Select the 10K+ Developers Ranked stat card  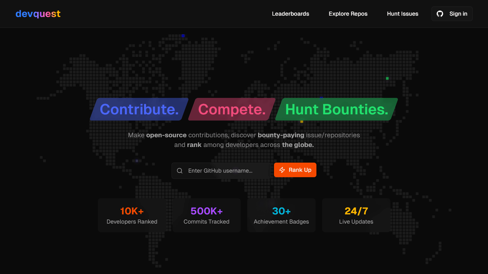[132, 215]
